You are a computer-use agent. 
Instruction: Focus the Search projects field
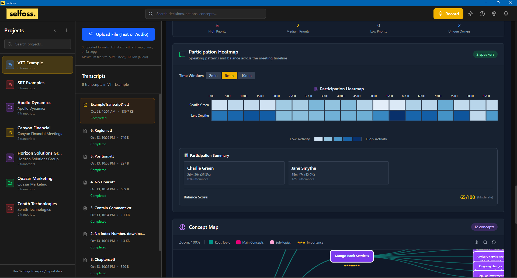(37, 44)
